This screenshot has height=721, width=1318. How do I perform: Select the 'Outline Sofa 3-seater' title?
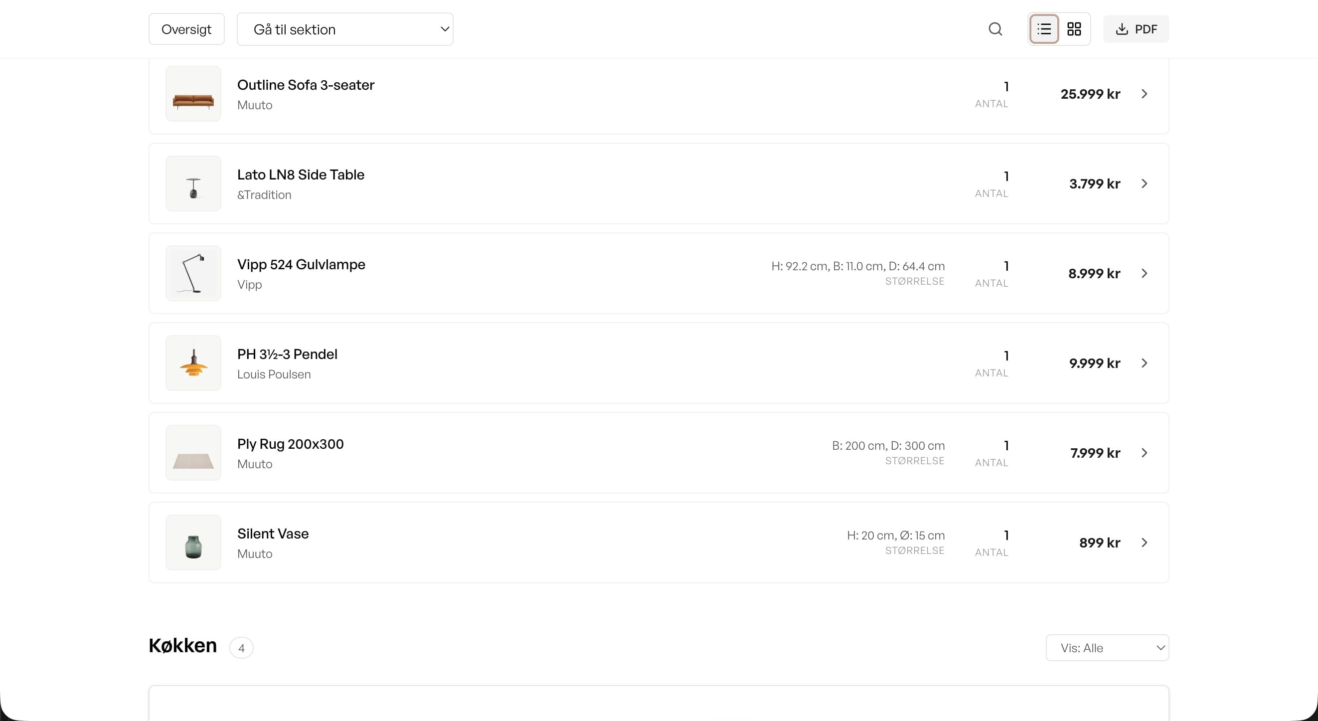click(306, 85)
